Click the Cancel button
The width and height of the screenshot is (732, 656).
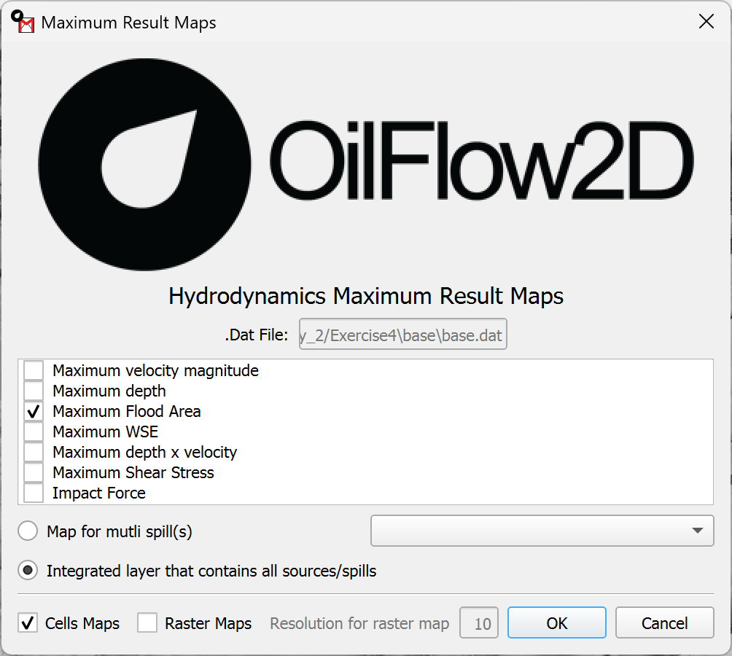coord(665,622)
